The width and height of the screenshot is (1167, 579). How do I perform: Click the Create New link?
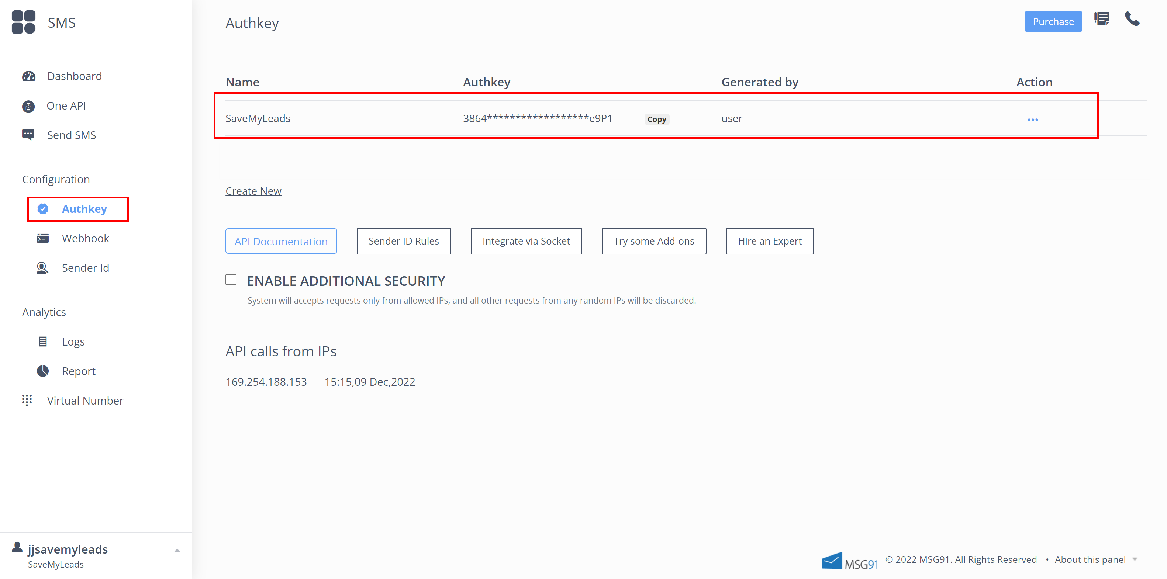pos(253,191)
